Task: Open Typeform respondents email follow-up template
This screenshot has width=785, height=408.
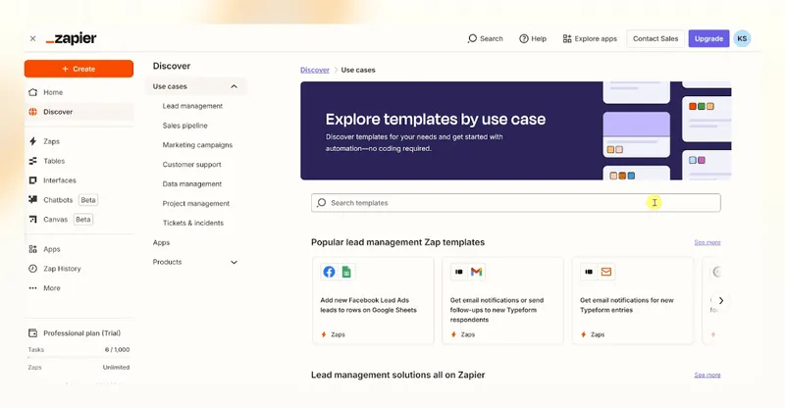Action: click(x=502, y=300)
